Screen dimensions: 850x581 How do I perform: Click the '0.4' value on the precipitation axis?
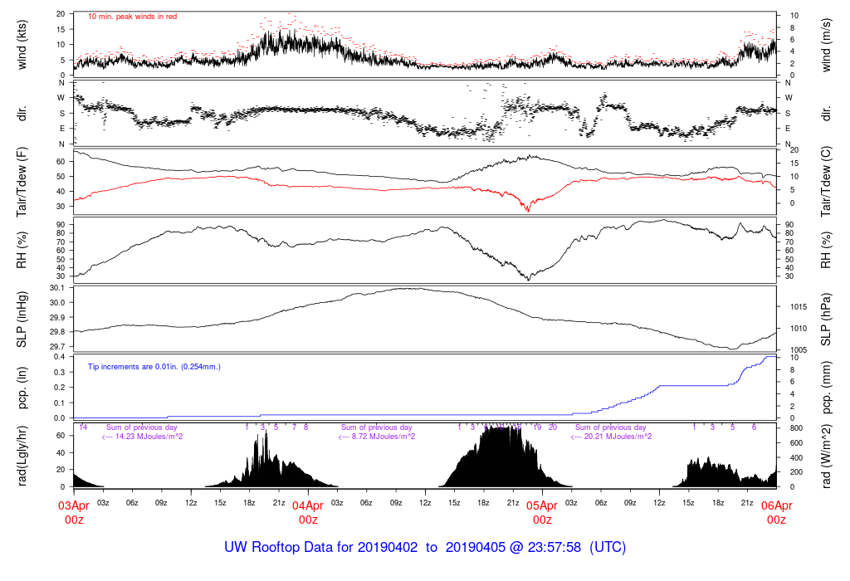tap(60, 357)
